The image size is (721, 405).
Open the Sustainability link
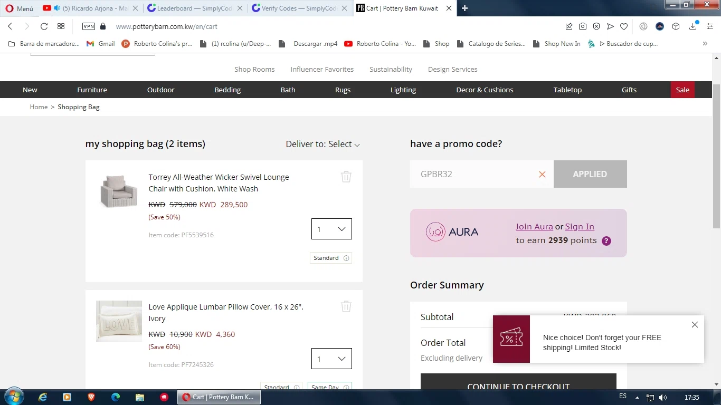tap(391, 69)
